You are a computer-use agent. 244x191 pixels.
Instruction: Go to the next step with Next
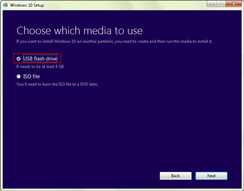tap(211, 176)
